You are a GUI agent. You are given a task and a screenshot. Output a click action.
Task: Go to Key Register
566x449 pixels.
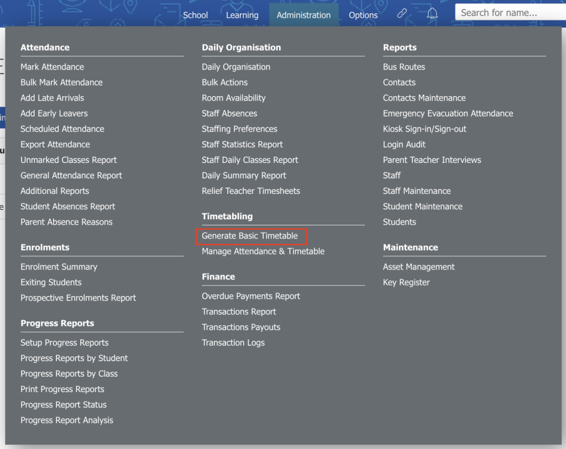[x=406, y=282]
